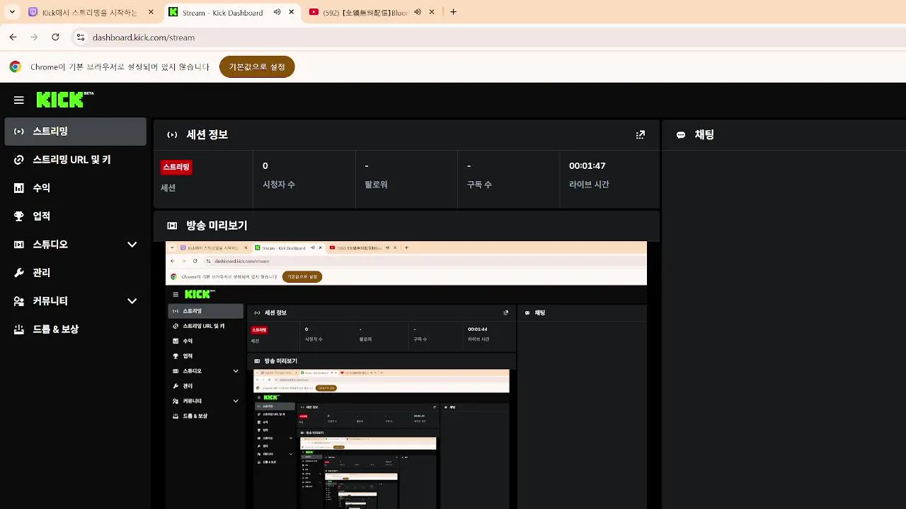Click the 방송 미리보기 heading
906x509 pixels.
(x=217, y=226)
